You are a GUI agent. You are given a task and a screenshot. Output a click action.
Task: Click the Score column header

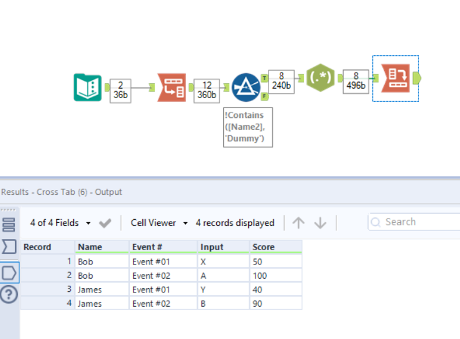(275, 247)
